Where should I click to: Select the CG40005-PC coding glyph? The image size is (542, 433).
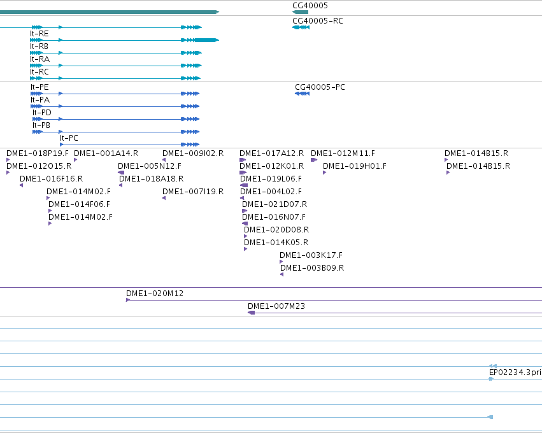click(x=302, y=94)
